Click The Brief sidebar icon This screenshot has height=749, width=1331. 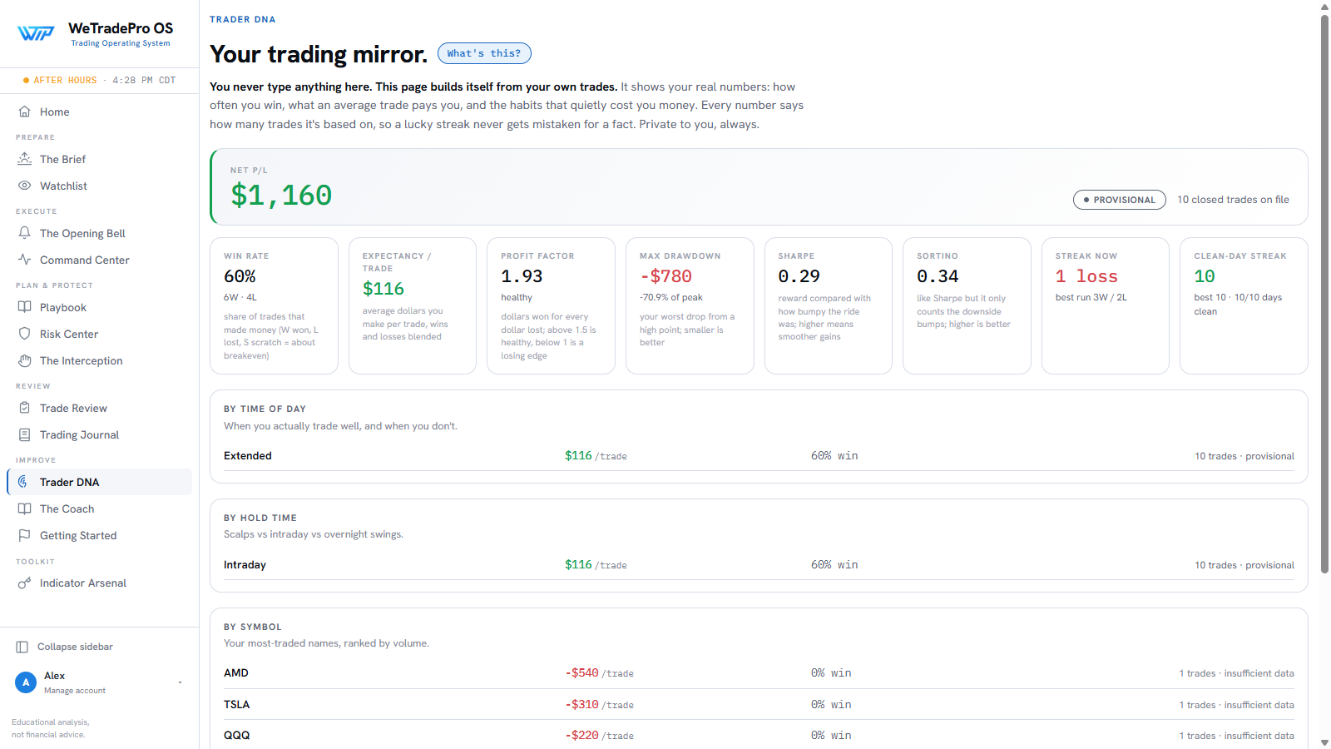tap(25, 159)
